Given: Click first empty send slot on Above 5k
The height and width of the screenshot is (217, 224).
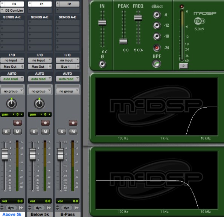Looking at the screenshot, I should click(x=12, y=23).
